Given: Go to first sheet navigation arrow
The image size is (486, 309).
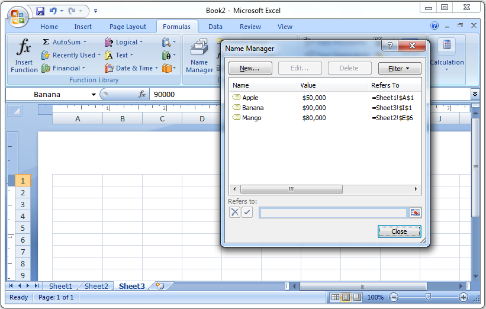Looking at the screenshot, I should point(11,286).
